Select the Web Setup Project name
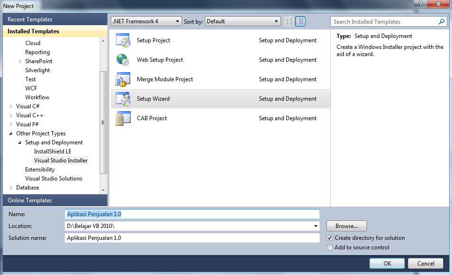Screen dimensions: 452x275 click(160, 60)
